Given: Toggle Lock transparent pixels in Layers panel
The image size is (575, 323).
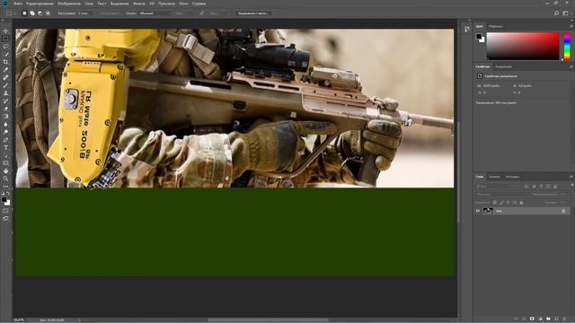Looking at the screenshot, I should coord(495,203).
